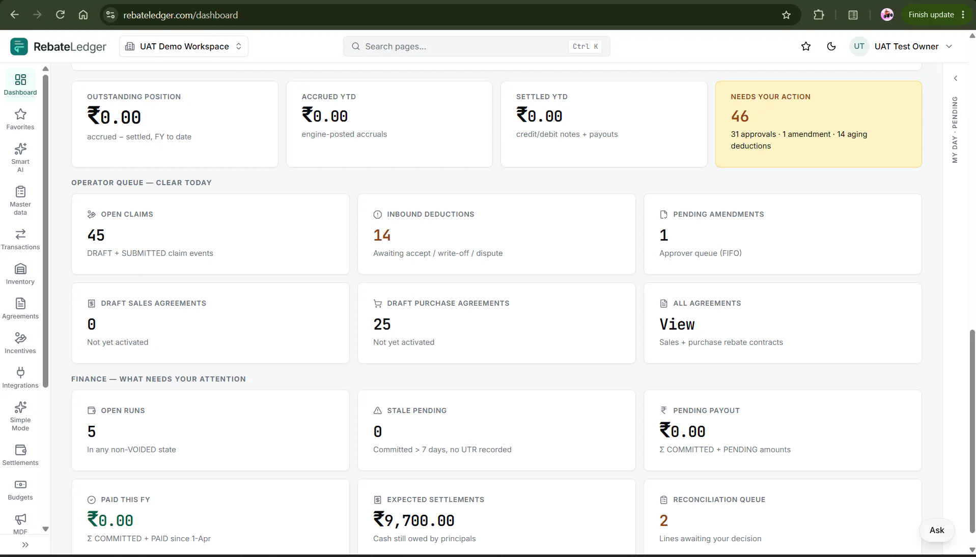Open Master data section

pos(20,200)
